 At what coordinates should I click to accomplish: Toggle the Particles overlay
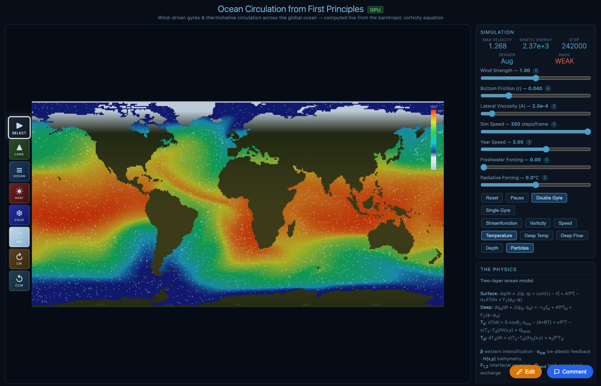pos(519,248)
